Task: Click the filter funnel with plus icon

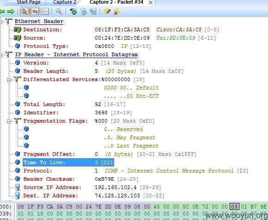Action: click(73, 12)
